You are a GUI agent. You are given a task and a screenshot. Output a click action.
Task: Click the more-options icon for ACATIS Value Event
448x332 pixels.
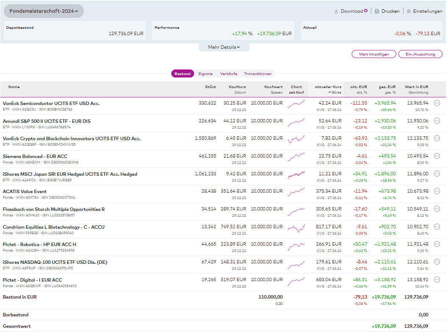pos(437,191)
